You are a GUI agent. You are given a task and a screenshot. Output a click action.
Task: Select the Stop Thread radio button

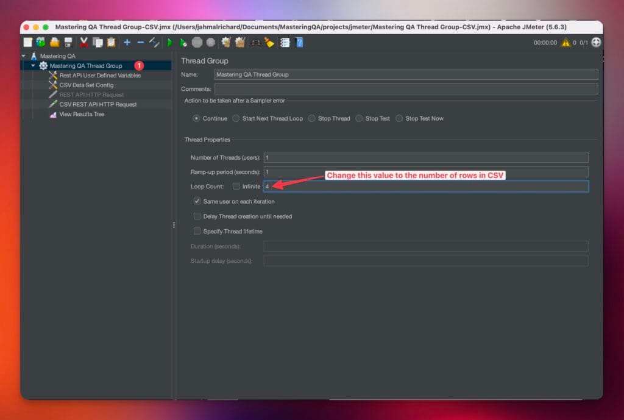pos(311,118)
